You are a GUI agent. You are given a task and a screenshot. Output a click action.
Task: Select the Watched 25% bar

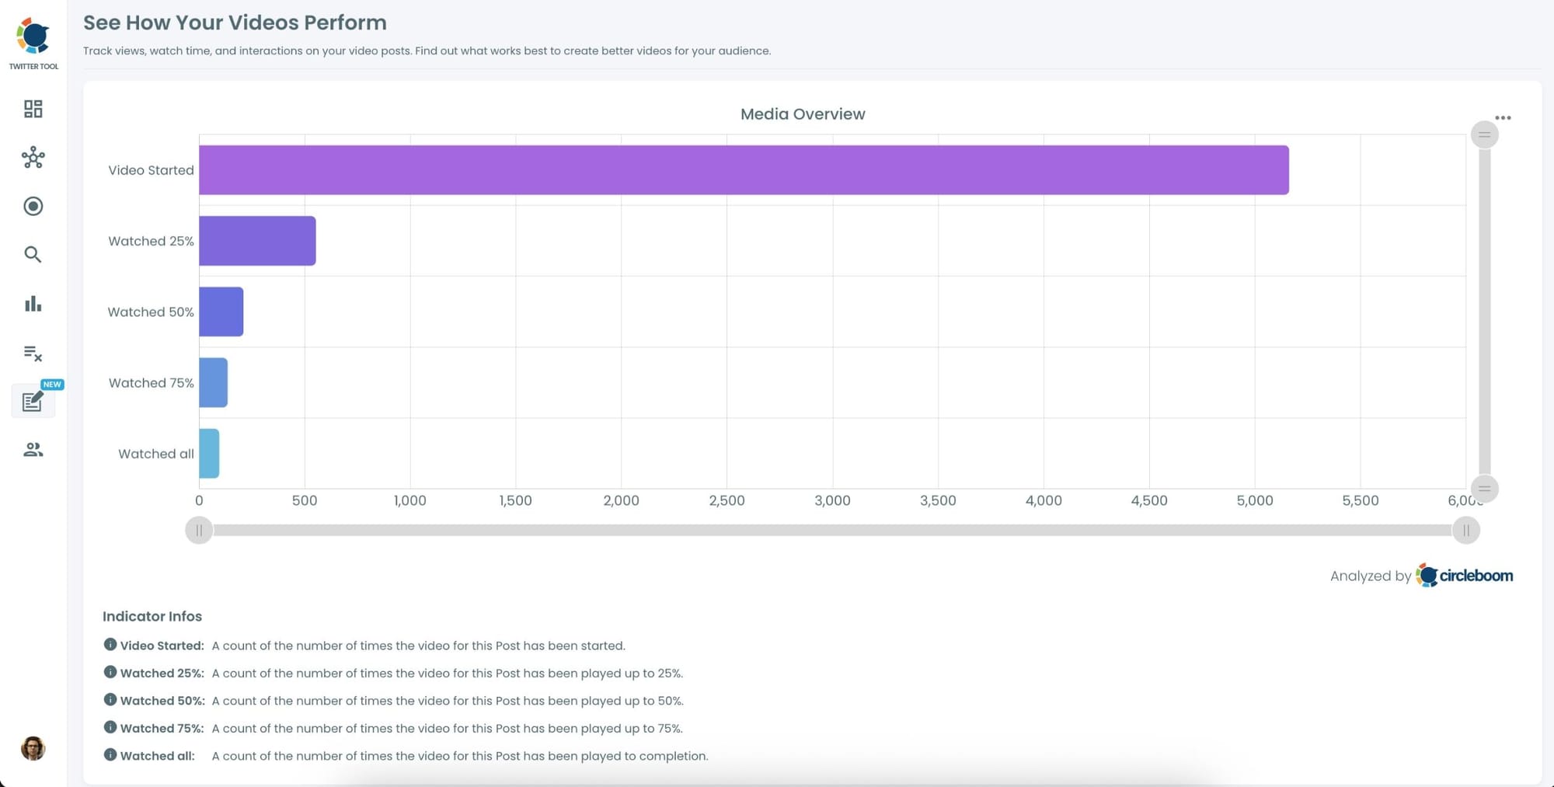click(x=256, y=240)
